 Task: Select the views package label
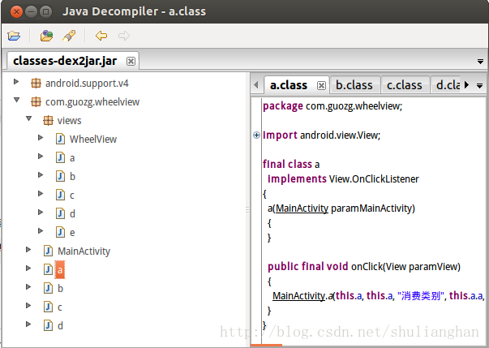tap(69, 121)
